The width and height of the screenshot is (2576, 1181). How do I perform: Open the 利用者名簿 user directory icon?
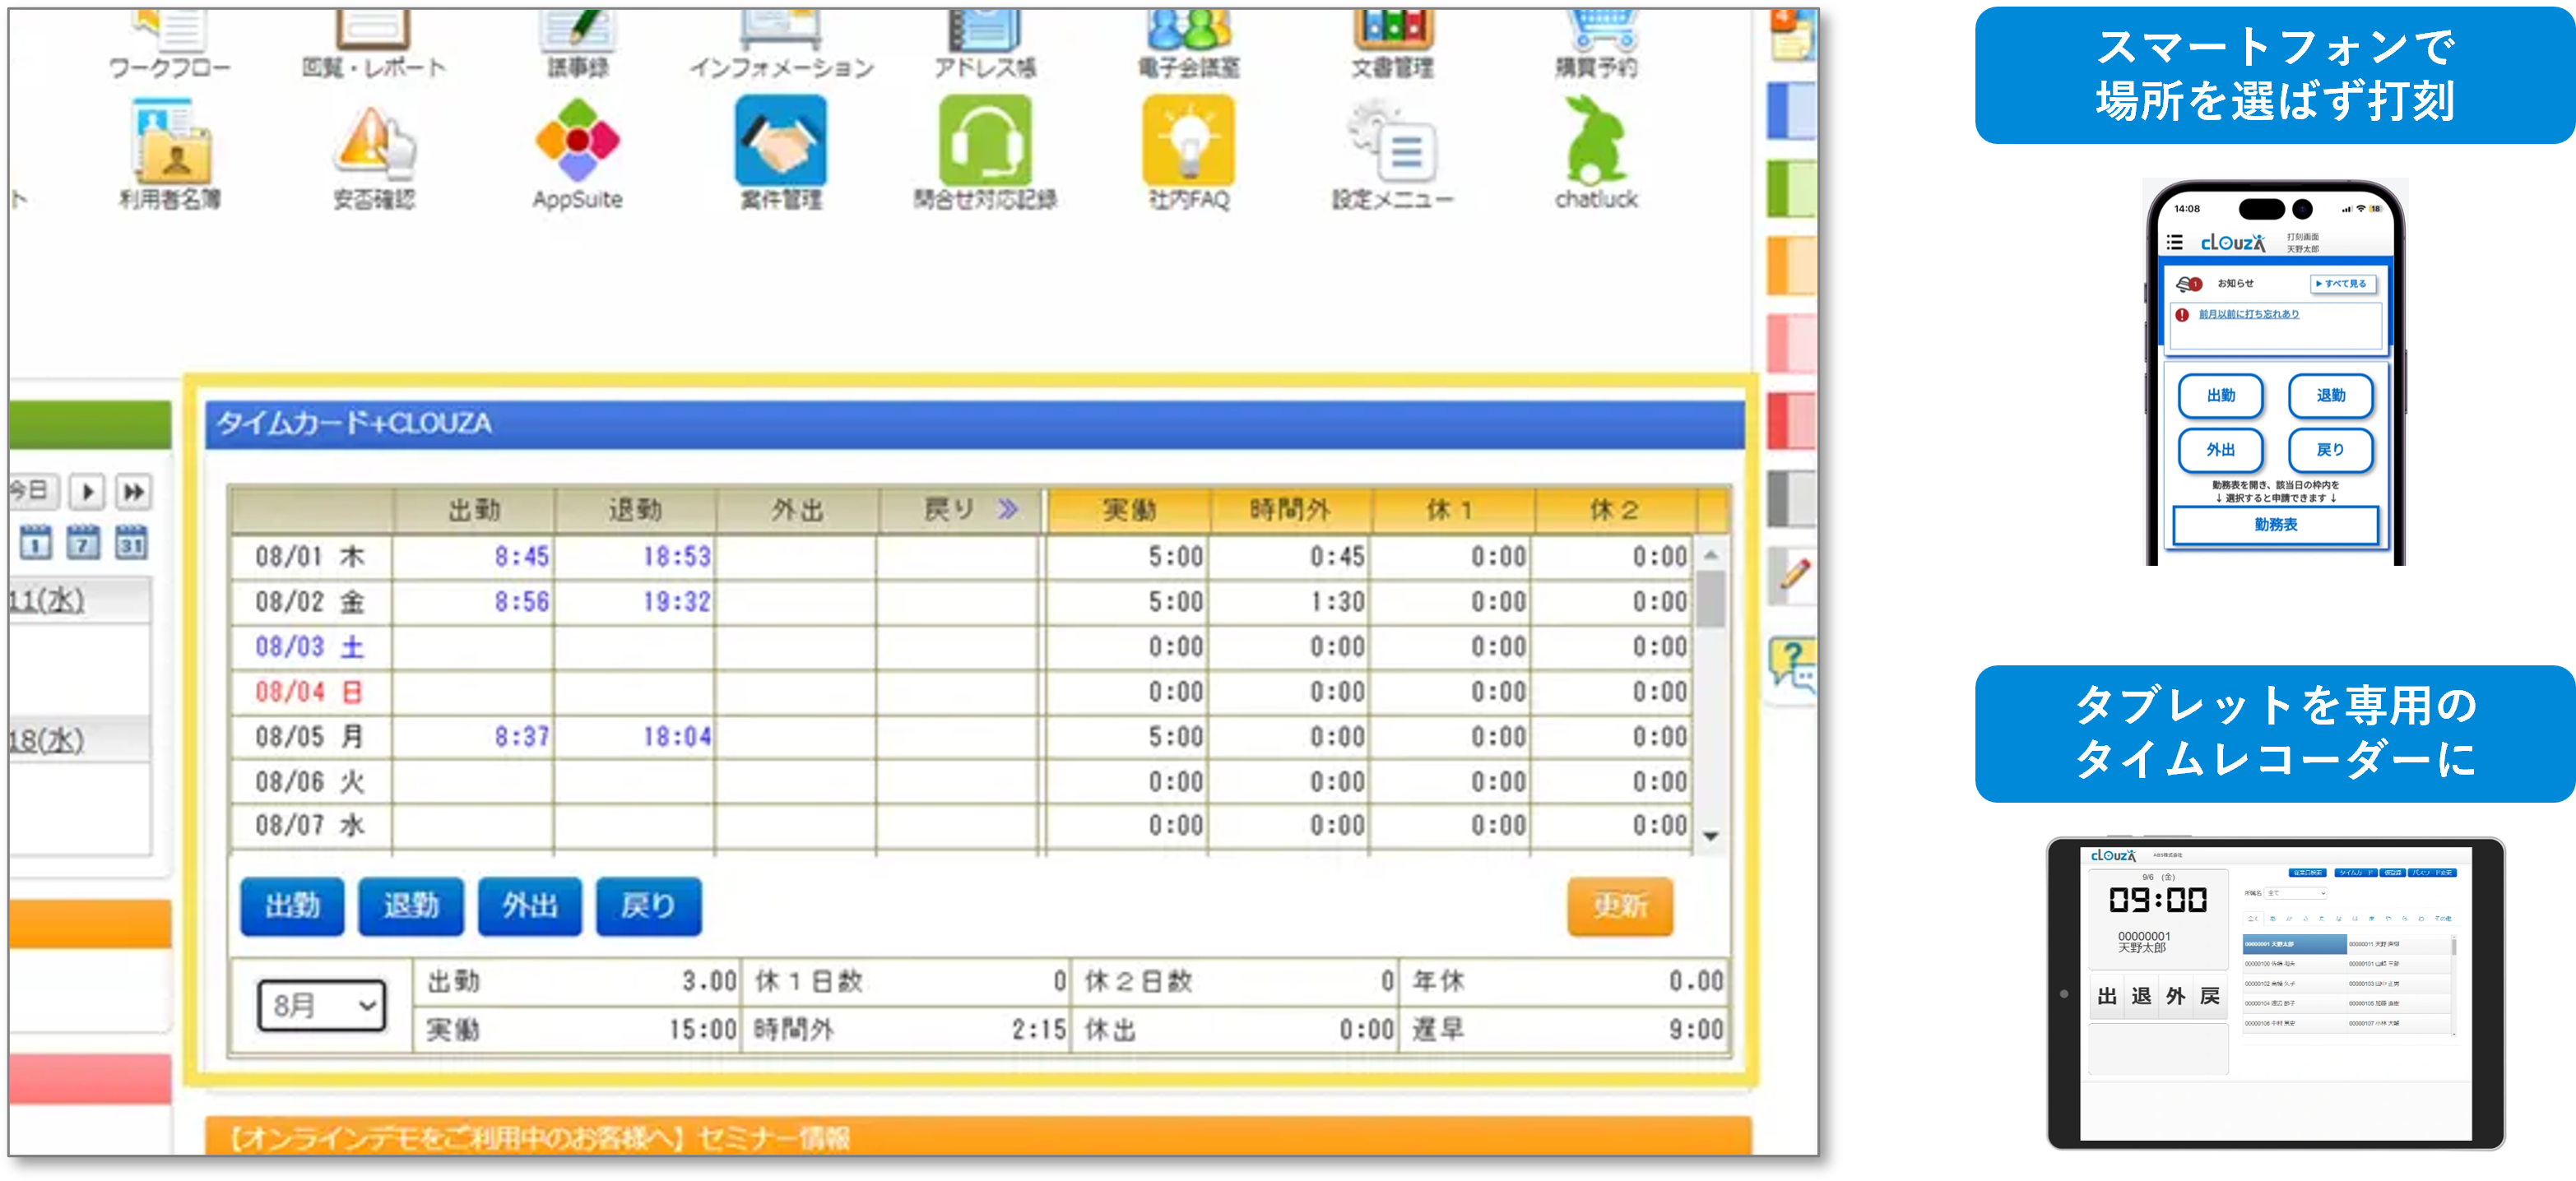coord(170,153)
